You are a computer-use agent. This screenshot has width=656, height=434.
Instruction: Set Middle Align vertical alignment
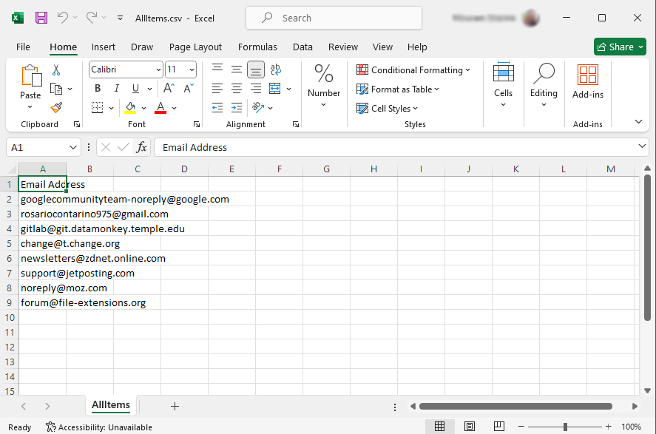pyautogui.click(x=237, y=69)
